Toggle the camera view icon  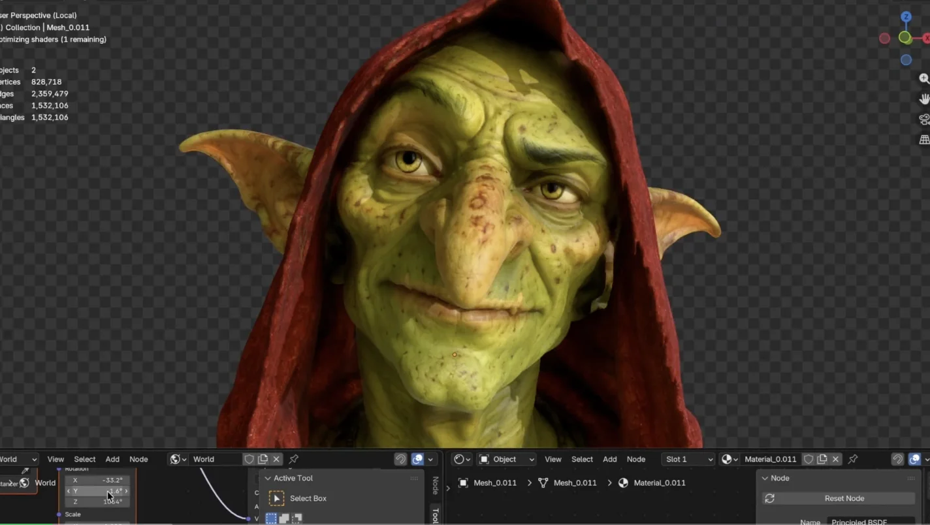pos(924,119)
